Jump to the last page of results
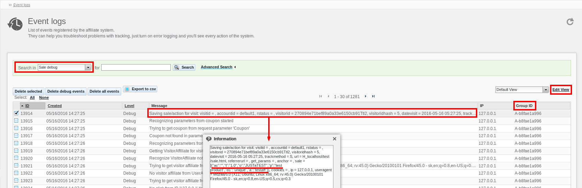Screen dimensions: 582x188 373,96
